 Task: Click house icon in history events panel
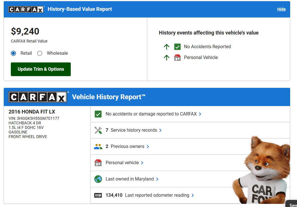pos(177,58)
